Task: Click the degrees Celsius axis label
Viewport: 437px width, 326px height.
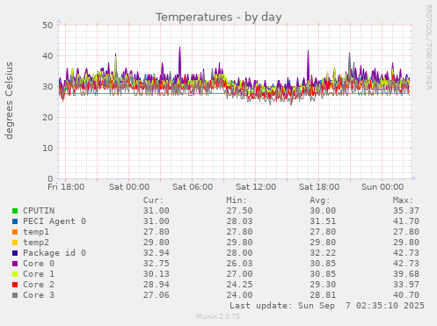Action: (x=9, y=100)
